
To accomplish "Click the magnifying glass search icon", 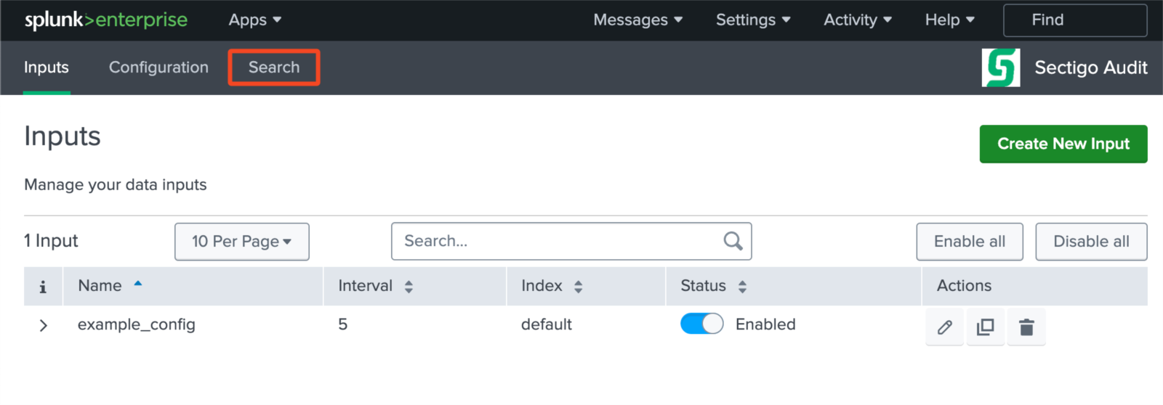I will [x=733, y=241].
